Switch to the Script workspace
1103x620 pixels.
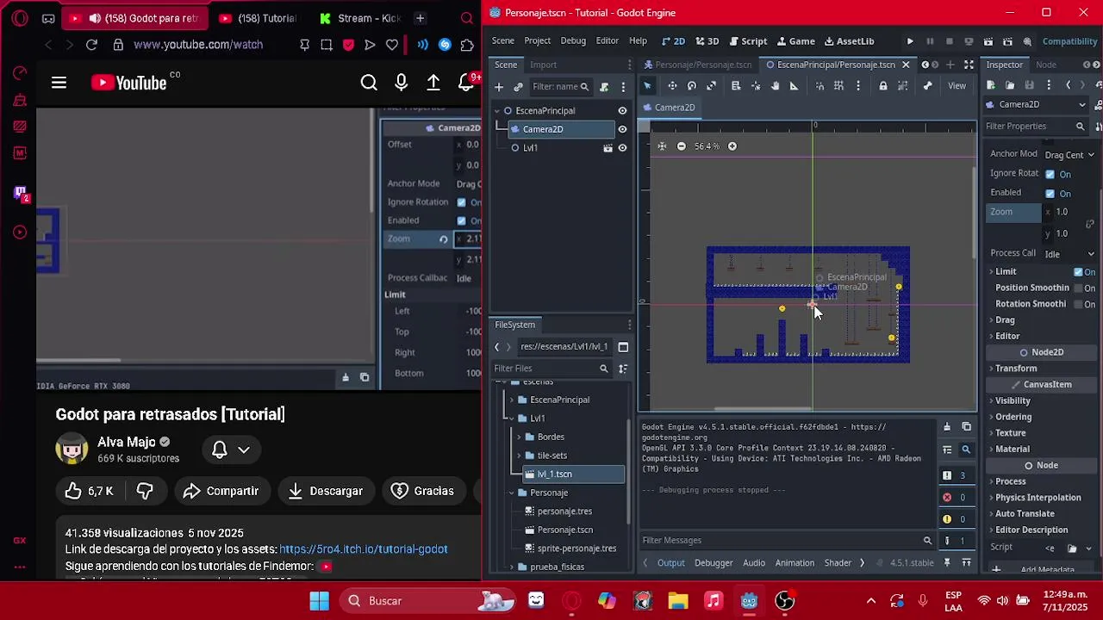748,41
